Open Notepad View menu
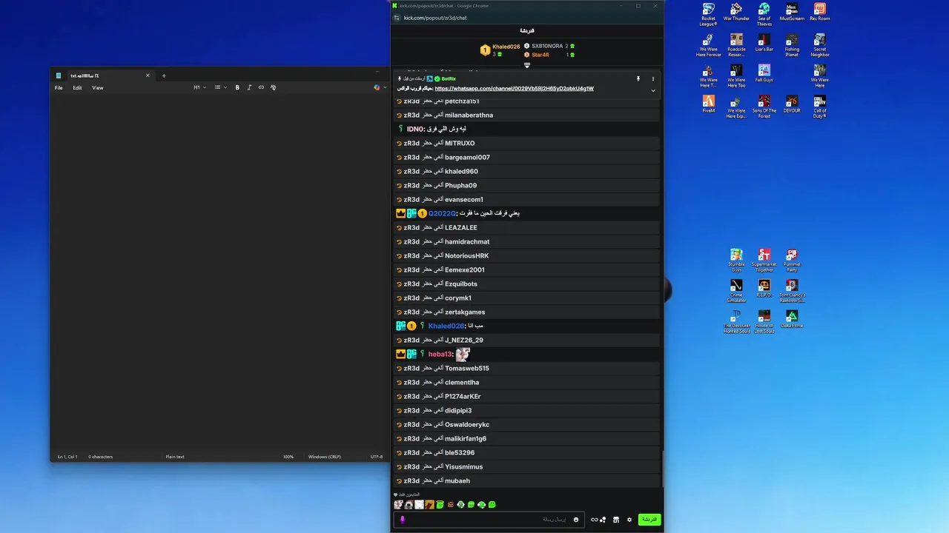 tap(98, 87)
